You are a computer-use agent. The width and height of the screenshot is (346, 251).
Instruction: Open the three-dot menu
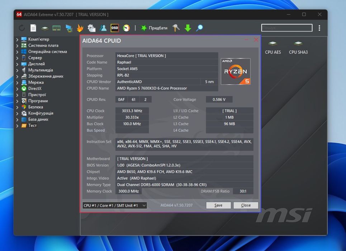[319, 28]
